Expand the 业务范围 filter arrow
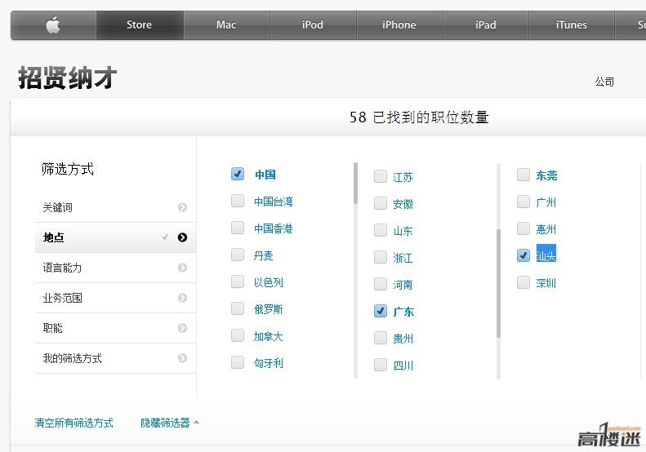This screenshot has height=452, width=646. coord(182,298)
